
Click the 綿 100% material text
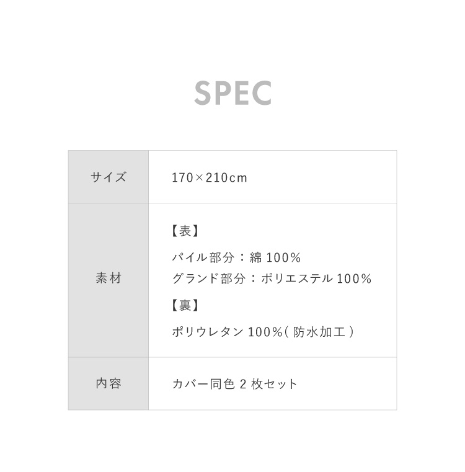click(x=275, y=257)
